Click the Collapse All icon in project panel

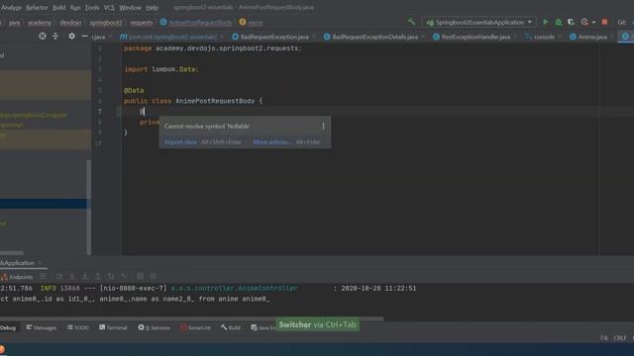click(55, 37)
